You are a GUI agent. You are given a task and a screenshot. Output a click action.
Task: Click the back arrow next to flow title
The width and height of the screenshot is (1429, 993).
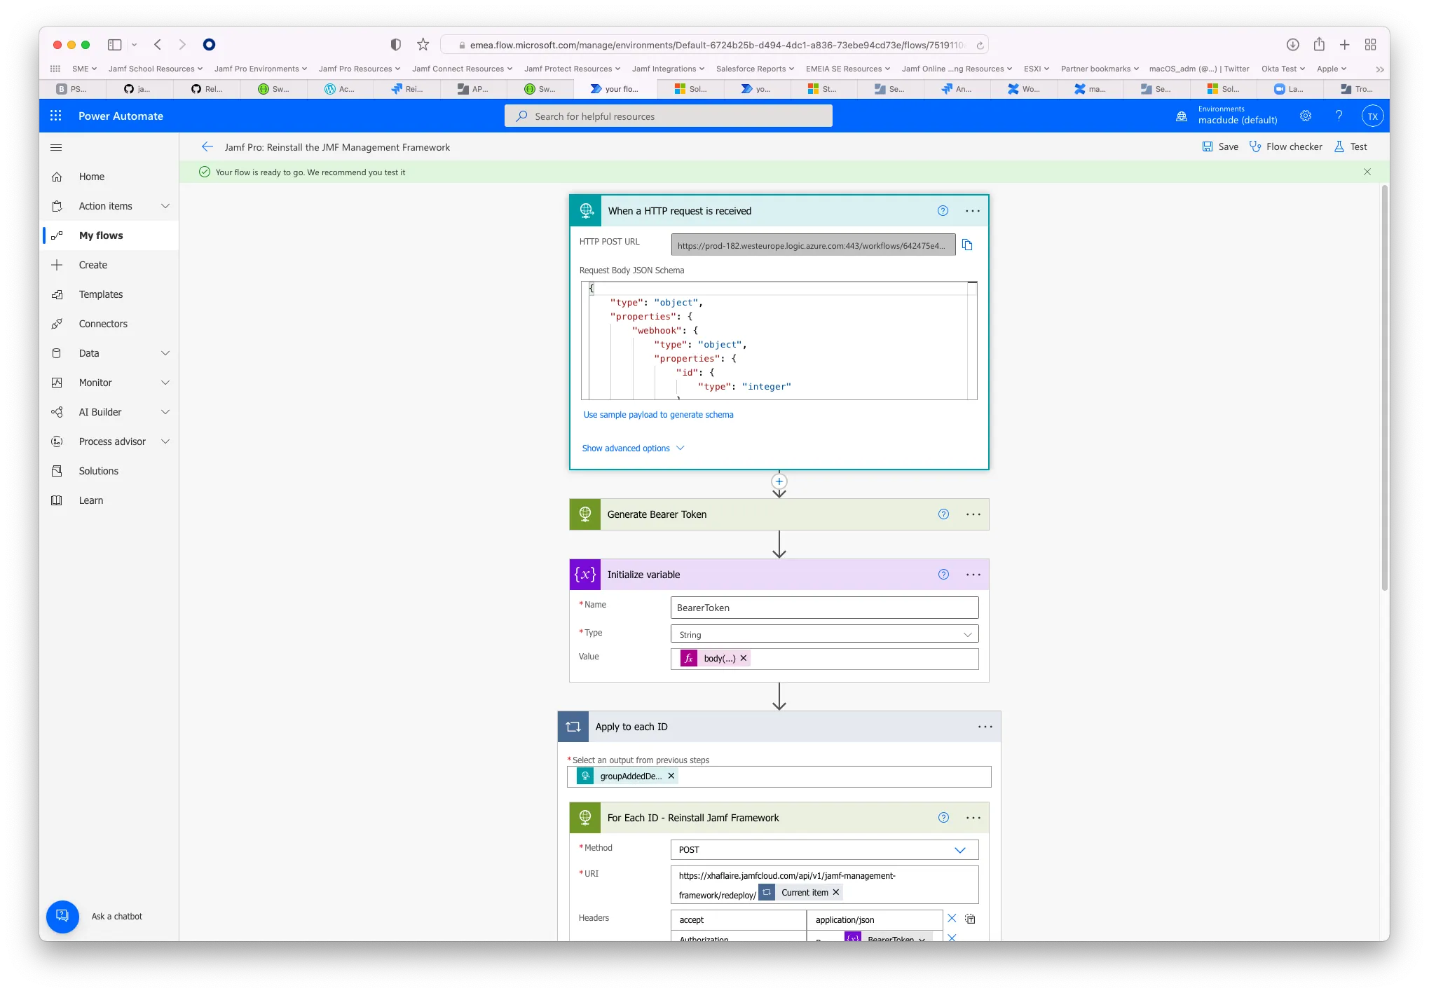click(x=207, y=146)
